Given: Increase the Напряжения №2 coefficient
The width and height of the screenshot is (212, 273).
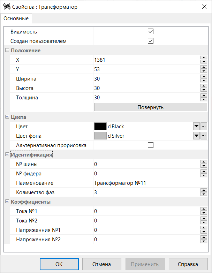Looking at the screenshot, I should click(x=204, y=237).
